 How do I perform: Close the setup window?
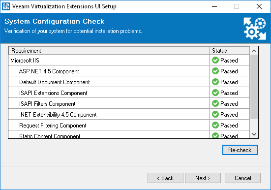pos(259,6)
